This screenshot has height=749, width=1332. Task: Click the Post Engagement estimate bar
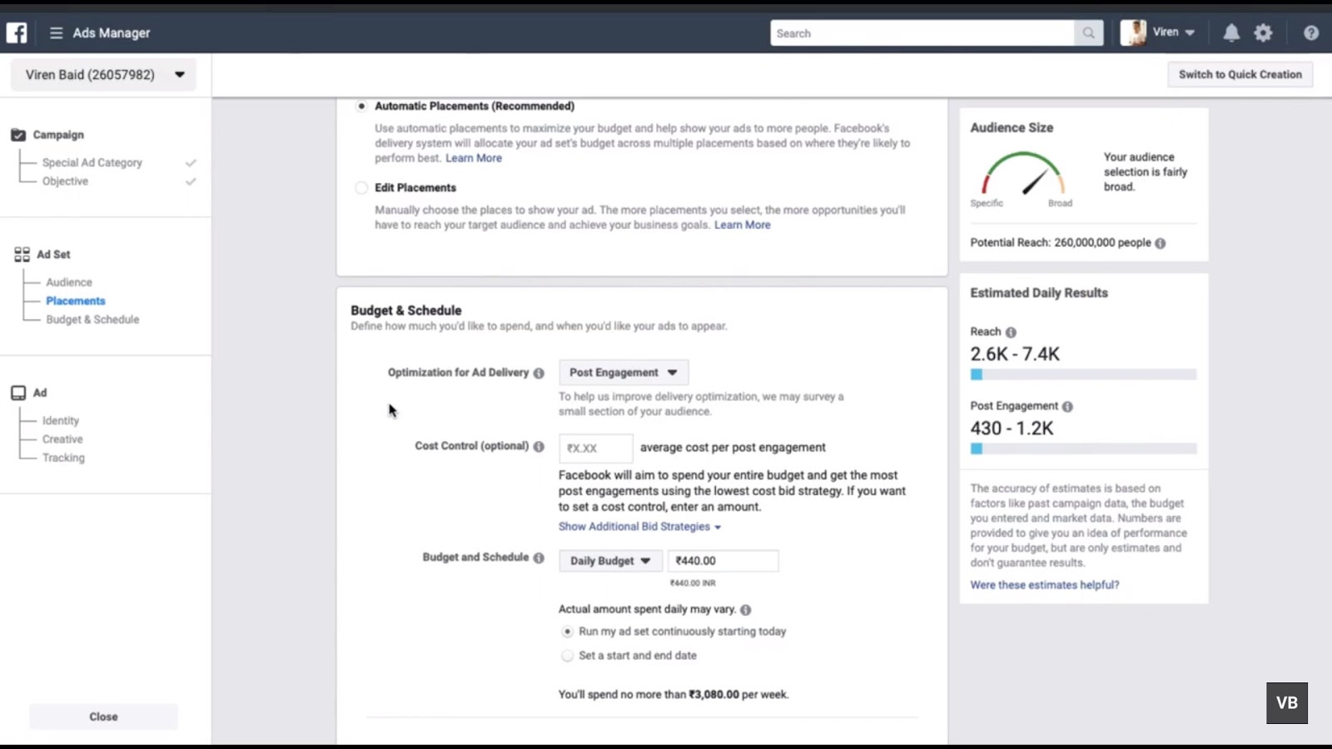click(x=1083, y=449)
